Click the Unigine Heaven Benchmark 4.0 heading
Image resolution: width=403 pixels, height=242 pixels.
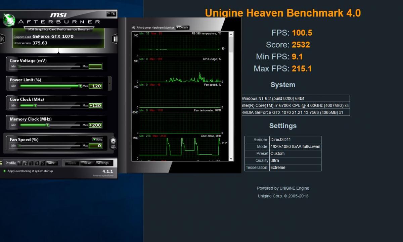[x=283, y=13]
